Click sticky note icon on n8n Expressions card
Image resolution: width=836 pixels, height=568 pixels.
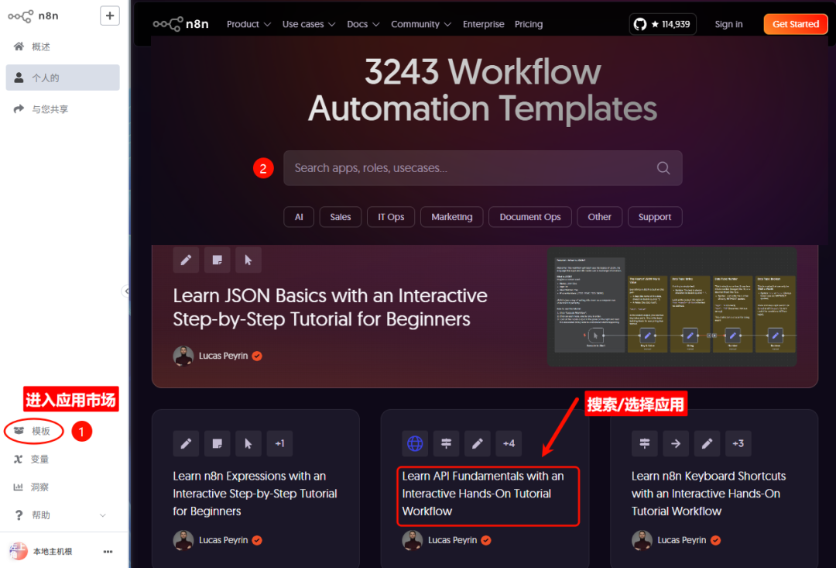coord(217,443)
